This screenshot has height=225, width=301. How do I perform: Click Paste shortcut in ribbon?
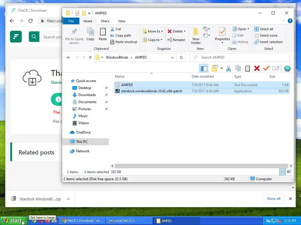(124, 42)
